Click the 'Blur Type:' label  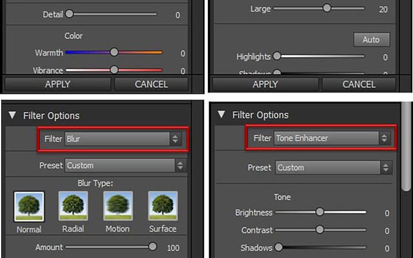tap(96, 183)
